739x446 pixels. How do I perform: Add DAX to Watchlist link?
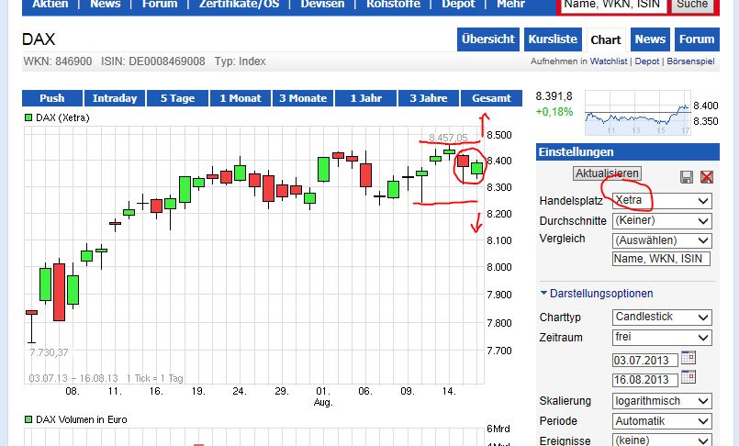(609, 61)
